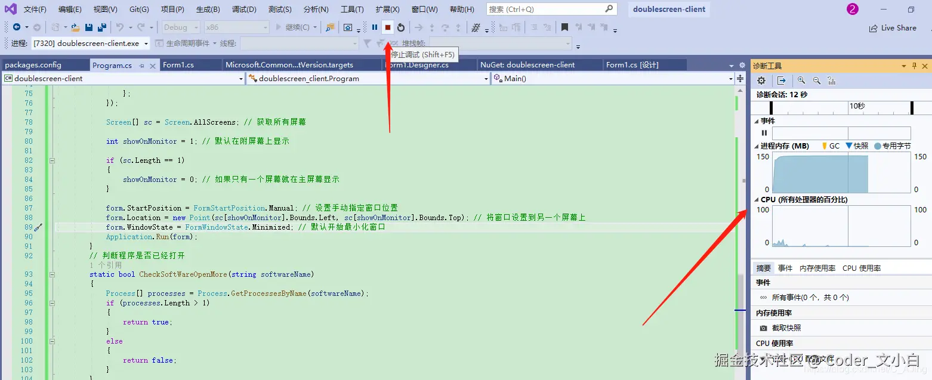Collapse the 事件 graph section
Image resolution: width=932 pixels, height=380 pixels.
(x=757, y=121)
